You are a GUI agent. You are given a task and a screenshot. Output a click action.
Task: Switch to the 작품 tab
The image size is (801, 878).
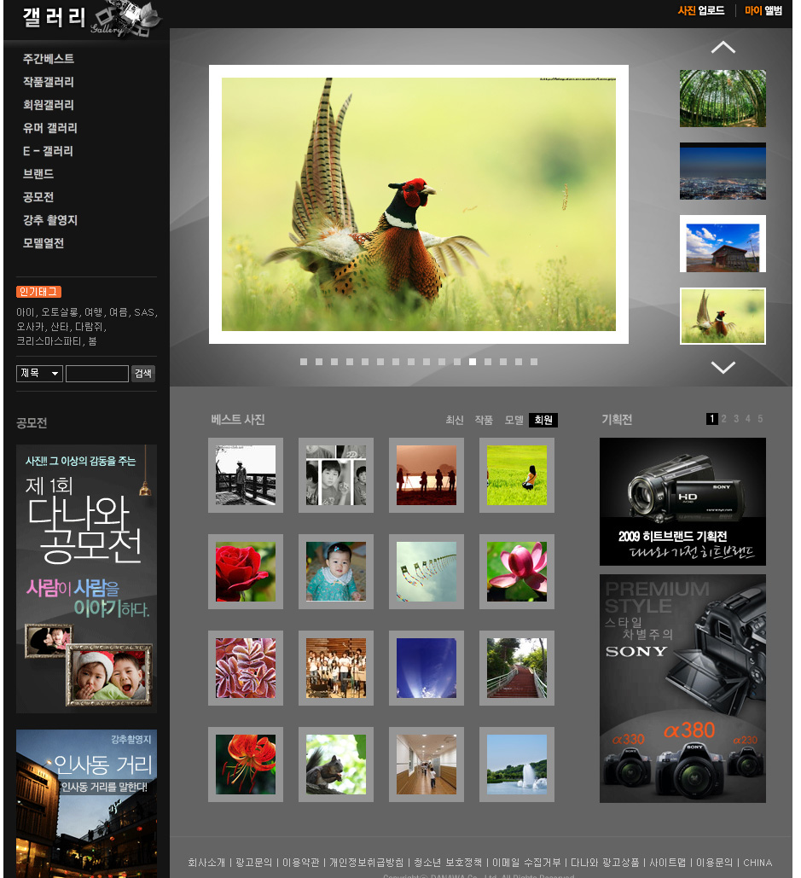click(x=484, y=420)
